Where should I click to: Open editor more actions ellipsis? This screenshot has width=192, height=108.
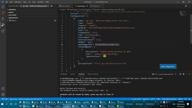(189, 6)
